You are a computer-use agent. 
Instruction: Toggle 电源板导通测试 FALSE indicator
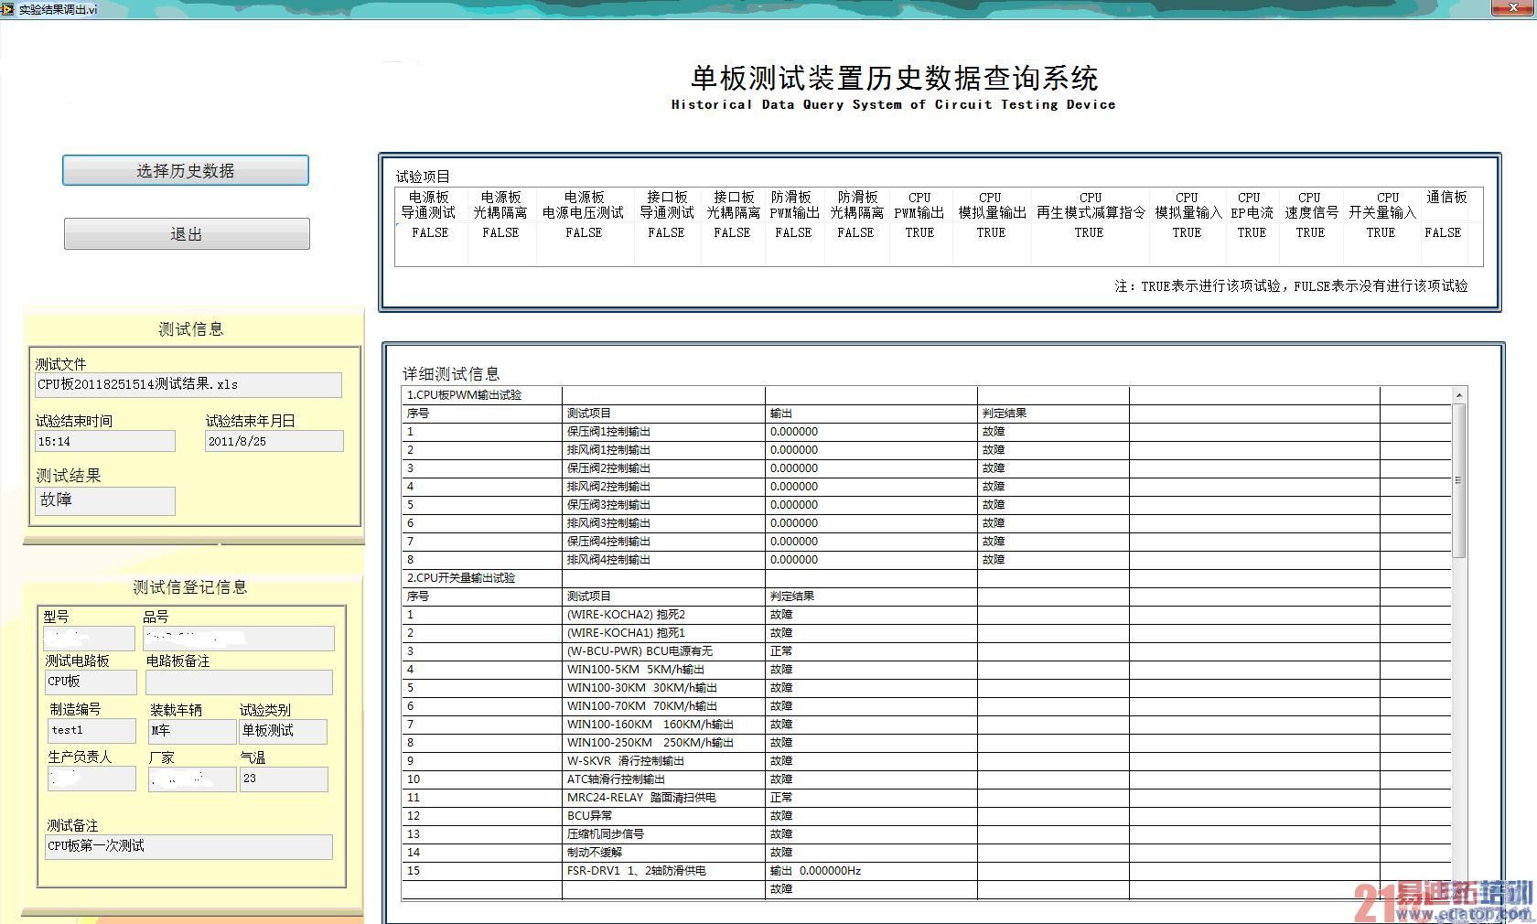pyautogui.click(x=429, y=232)
